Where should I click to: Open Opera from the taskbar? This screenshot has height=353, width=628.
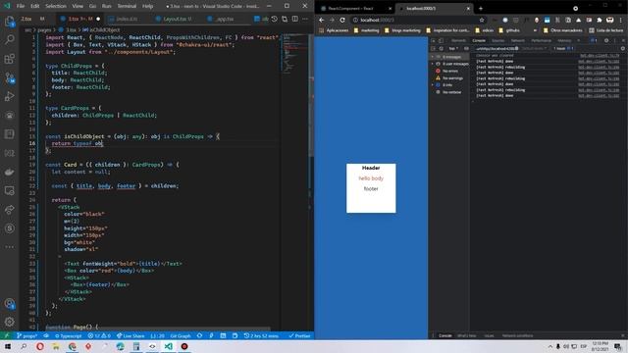[x=40, y=346]
